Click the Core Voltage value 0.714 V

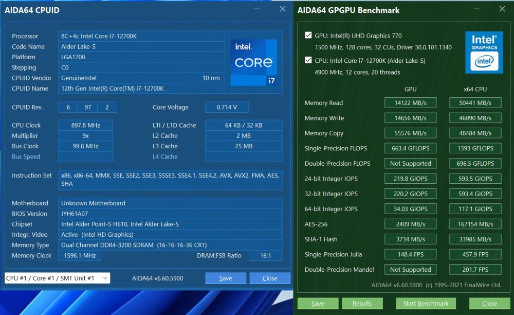[227, 107]
